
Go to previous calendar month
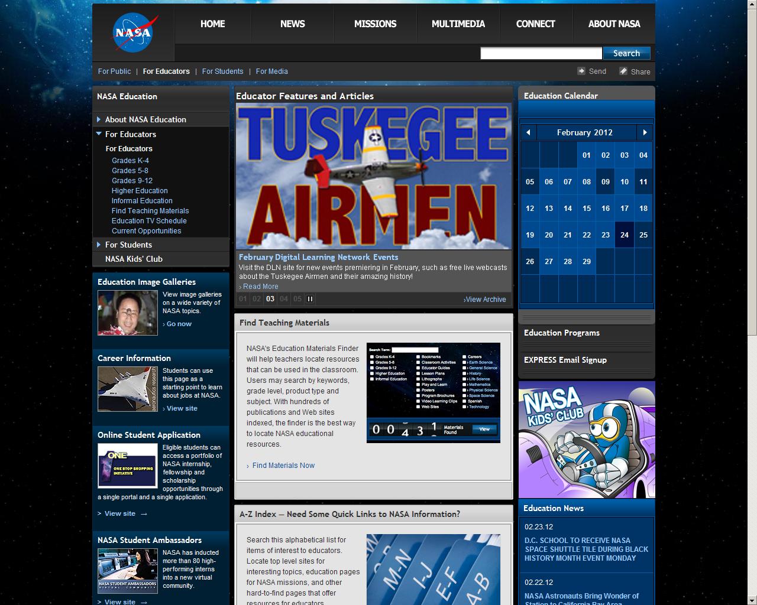(x=528, y=132)
